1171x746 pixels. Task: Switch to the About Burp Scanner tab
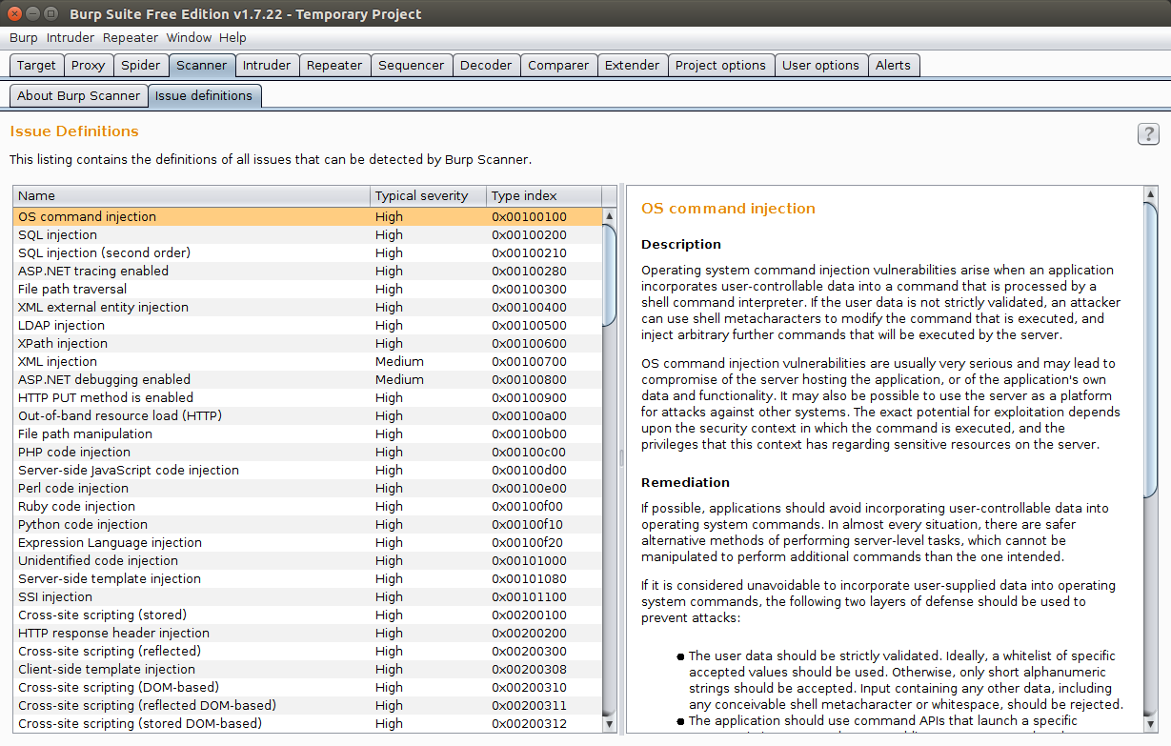coord(78,95)
